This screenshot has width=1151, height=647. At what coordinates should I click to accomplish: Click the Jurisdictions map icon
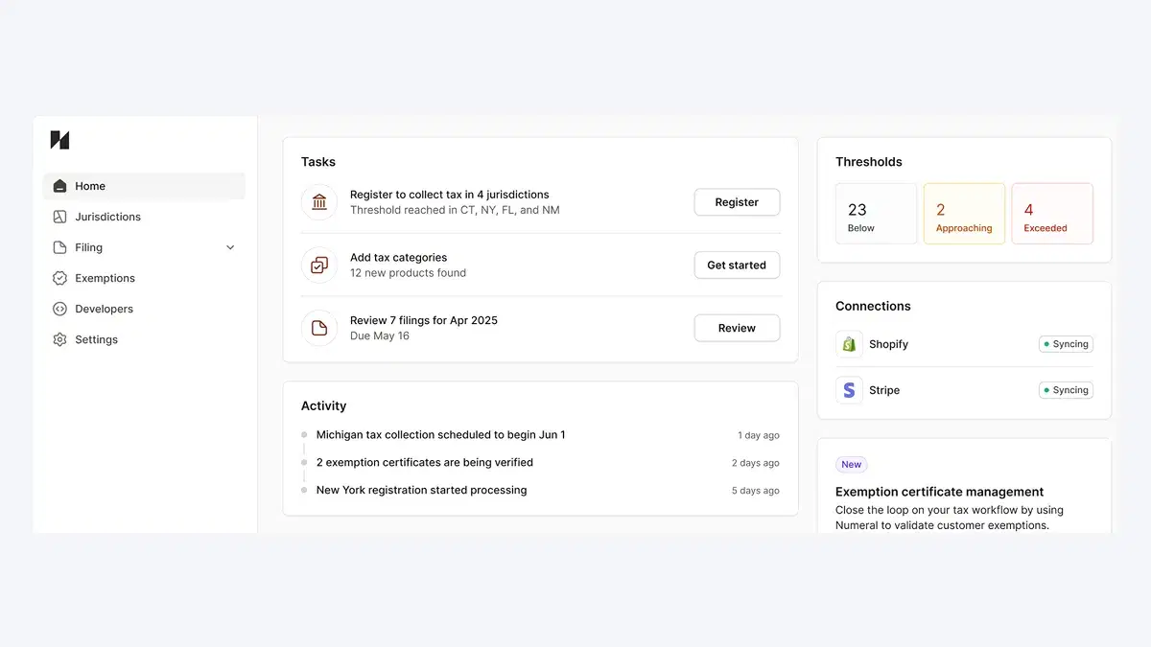pos(59,217)
